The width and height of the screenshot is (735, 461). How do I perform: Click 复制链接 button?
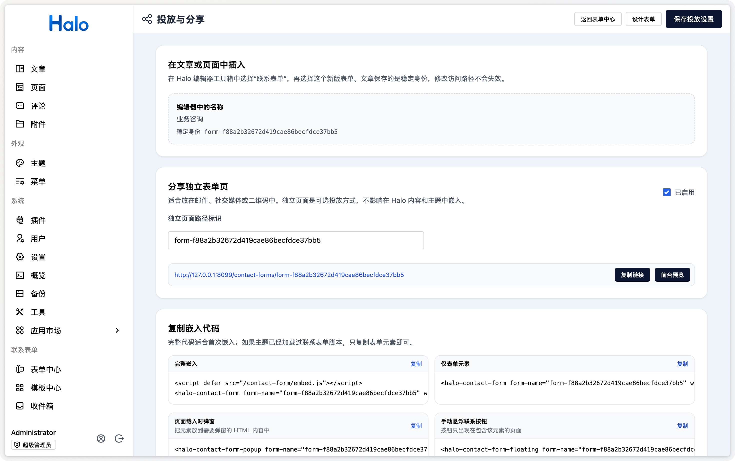click(x=632, y=275)
